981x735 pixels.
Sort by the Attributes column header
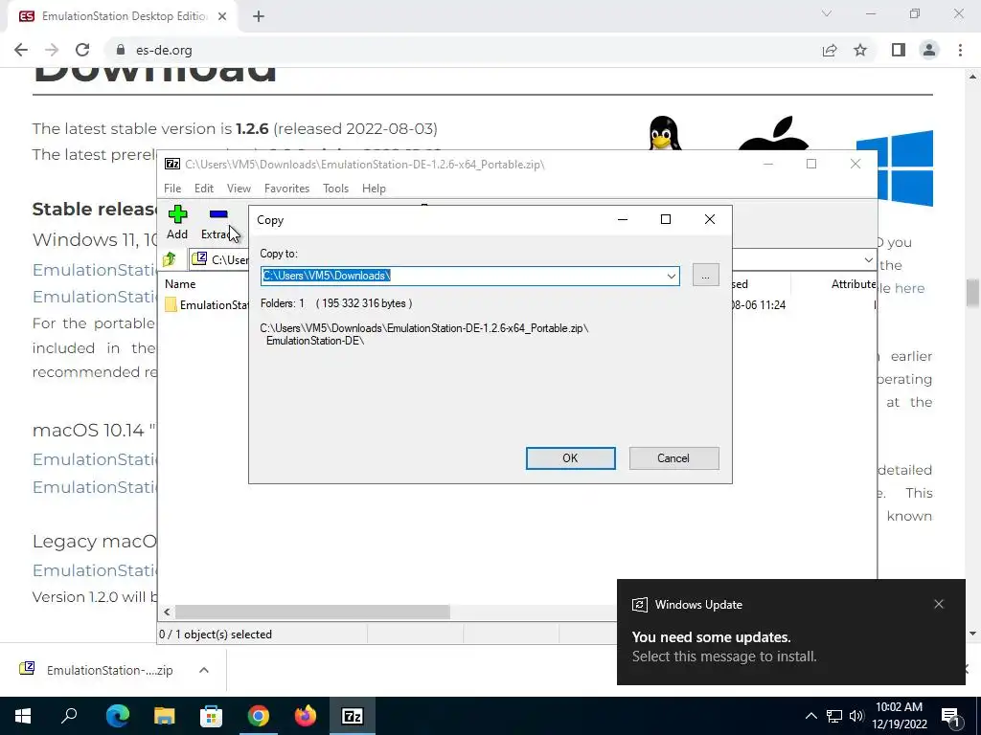pyautogui.click(x=852, y=283)
